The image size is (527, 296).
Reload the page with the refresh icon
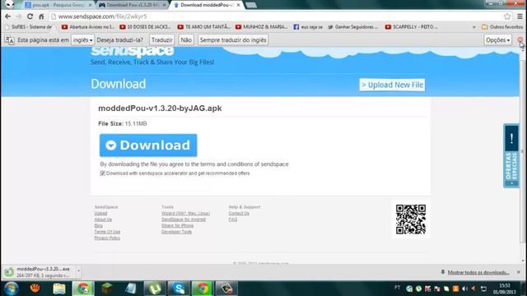(x=30, y=16)
